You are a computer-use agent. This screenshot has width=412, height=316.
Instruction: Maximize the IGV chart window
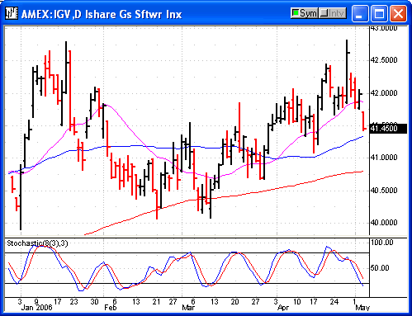point(379,13)
